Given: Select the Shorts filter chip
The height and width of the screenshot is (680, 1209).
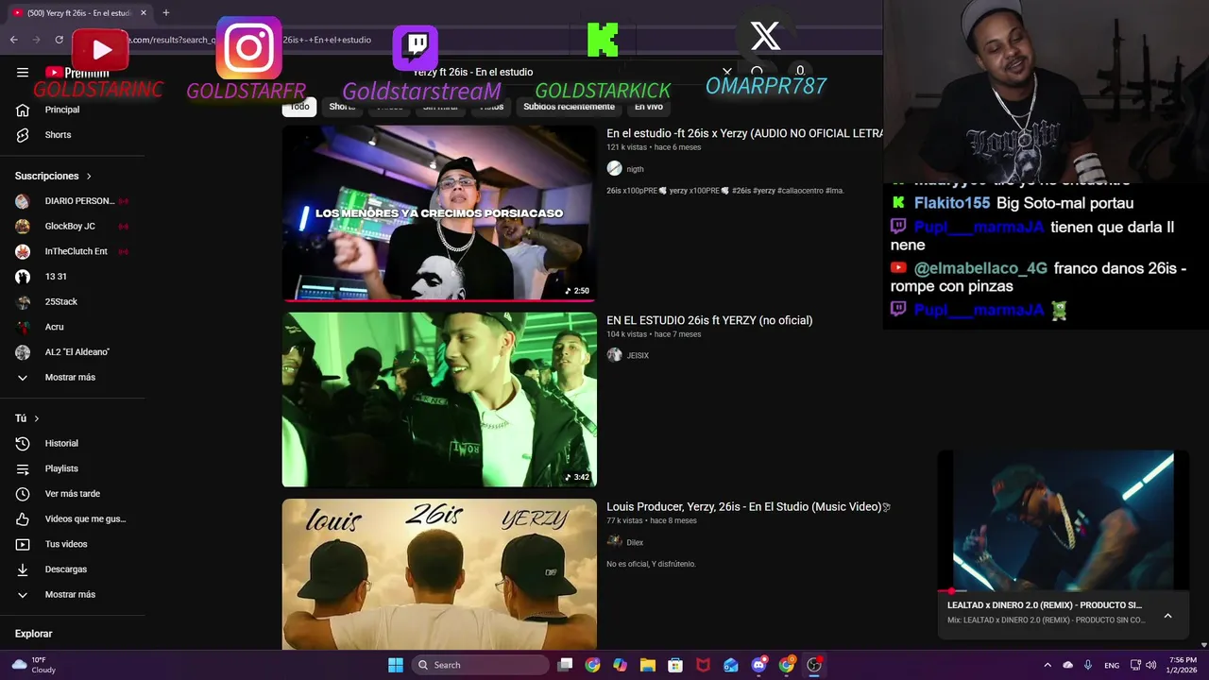Looking at the screenshot, I should click(x=342, y=107).
